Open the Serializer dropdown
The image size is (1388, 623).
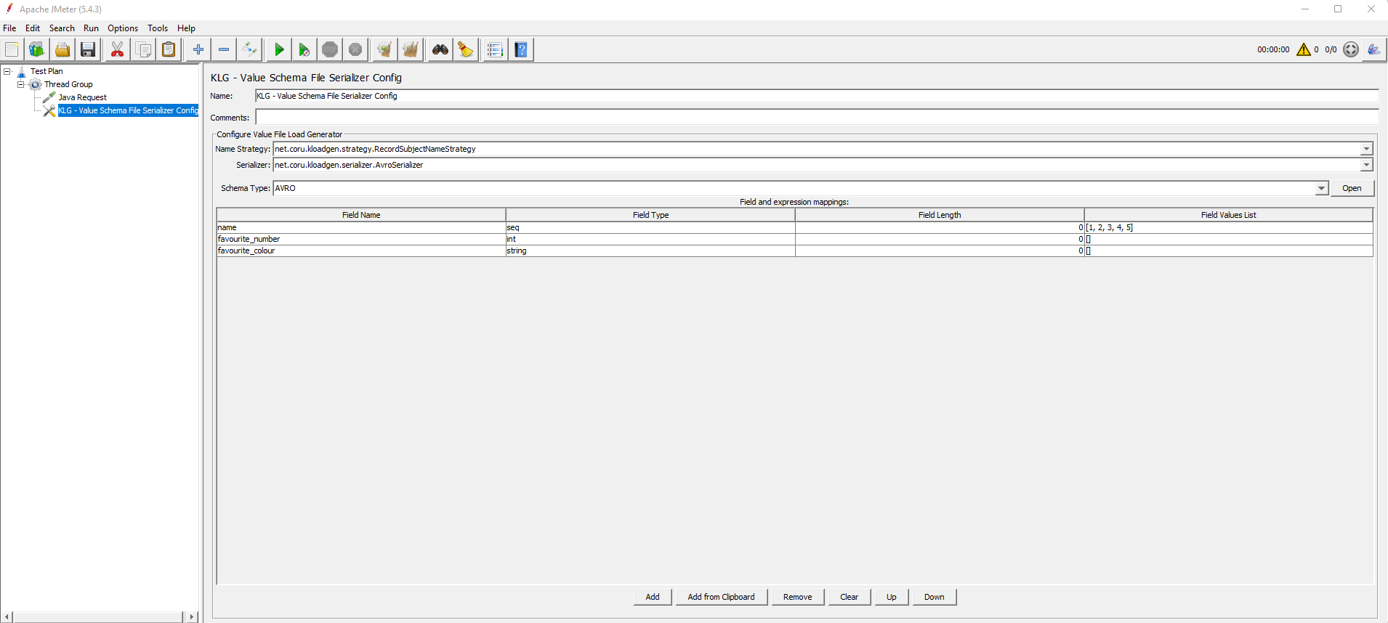(x=1366, y=165)
